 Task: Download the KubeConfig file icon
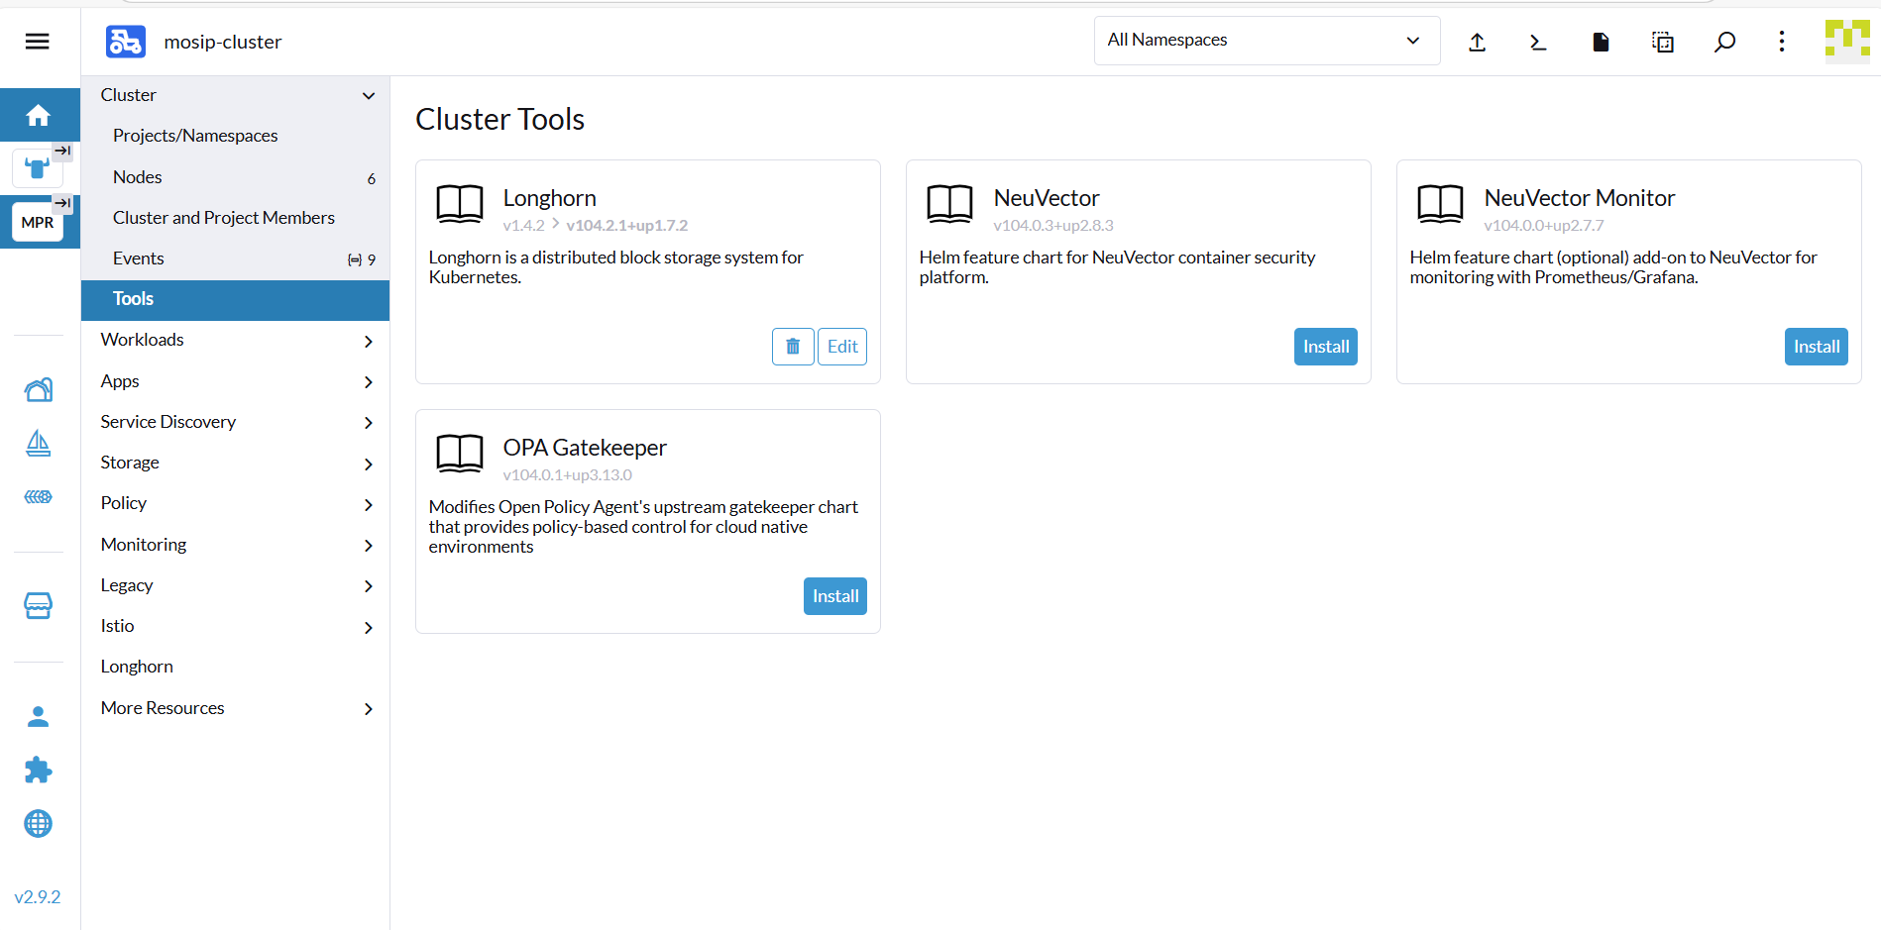(x=1601, y=42)
